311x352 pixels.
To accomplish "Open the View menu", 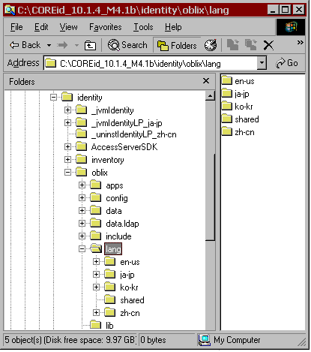I will 68,27.
